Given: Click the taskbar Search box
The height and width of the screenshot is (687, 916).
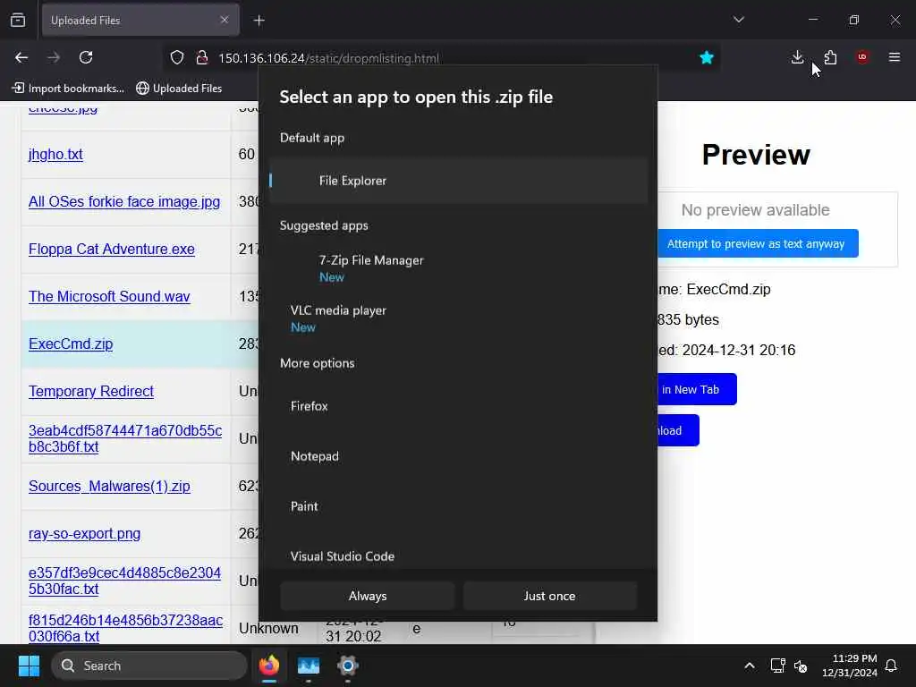Looking at the screenshot, I should pos(149,666).
